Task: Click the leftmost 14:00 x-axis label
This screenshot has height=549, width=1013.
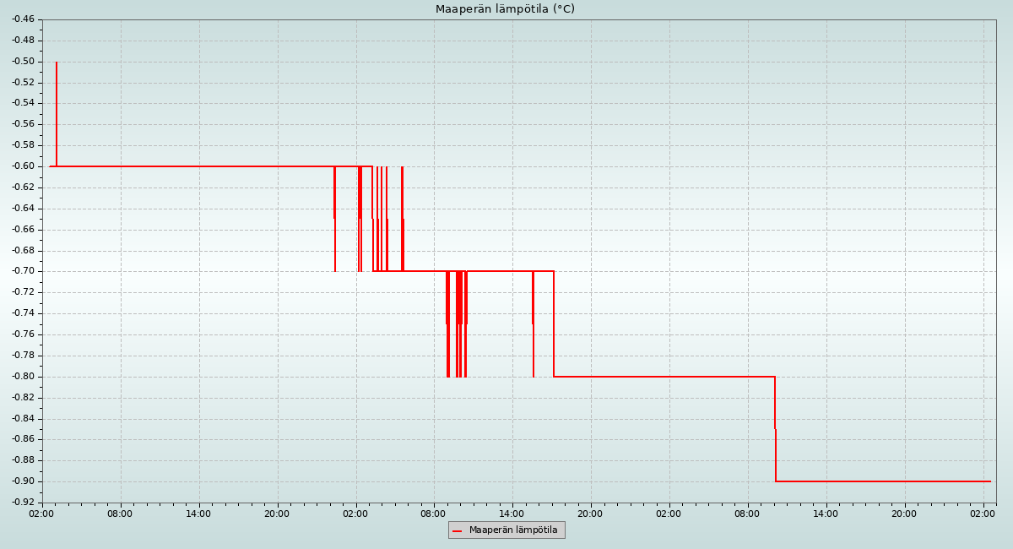Action: [x=198, y=514]
